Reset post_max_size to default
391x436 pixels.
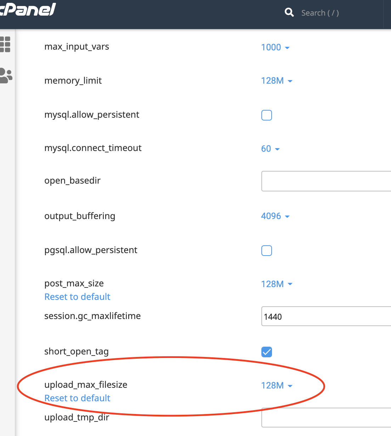(x=77, y=297)
